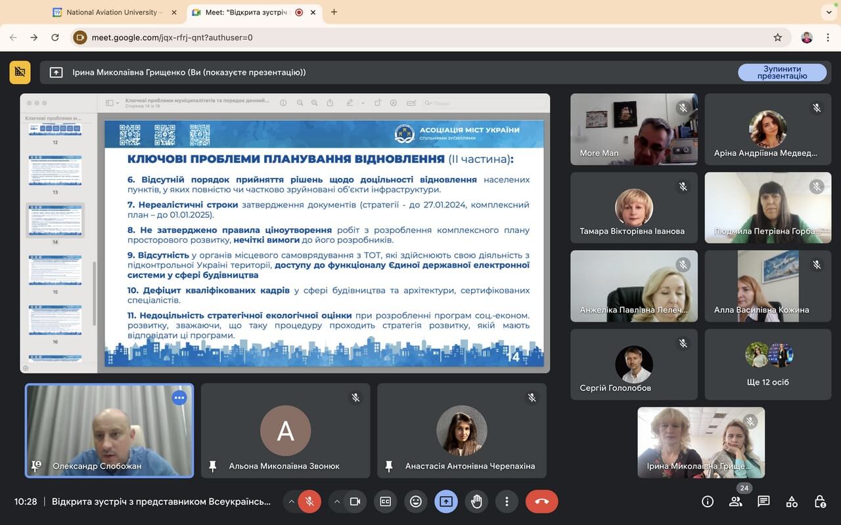Open the "Ще 12 осіб" participants tile

coord(767,364)
